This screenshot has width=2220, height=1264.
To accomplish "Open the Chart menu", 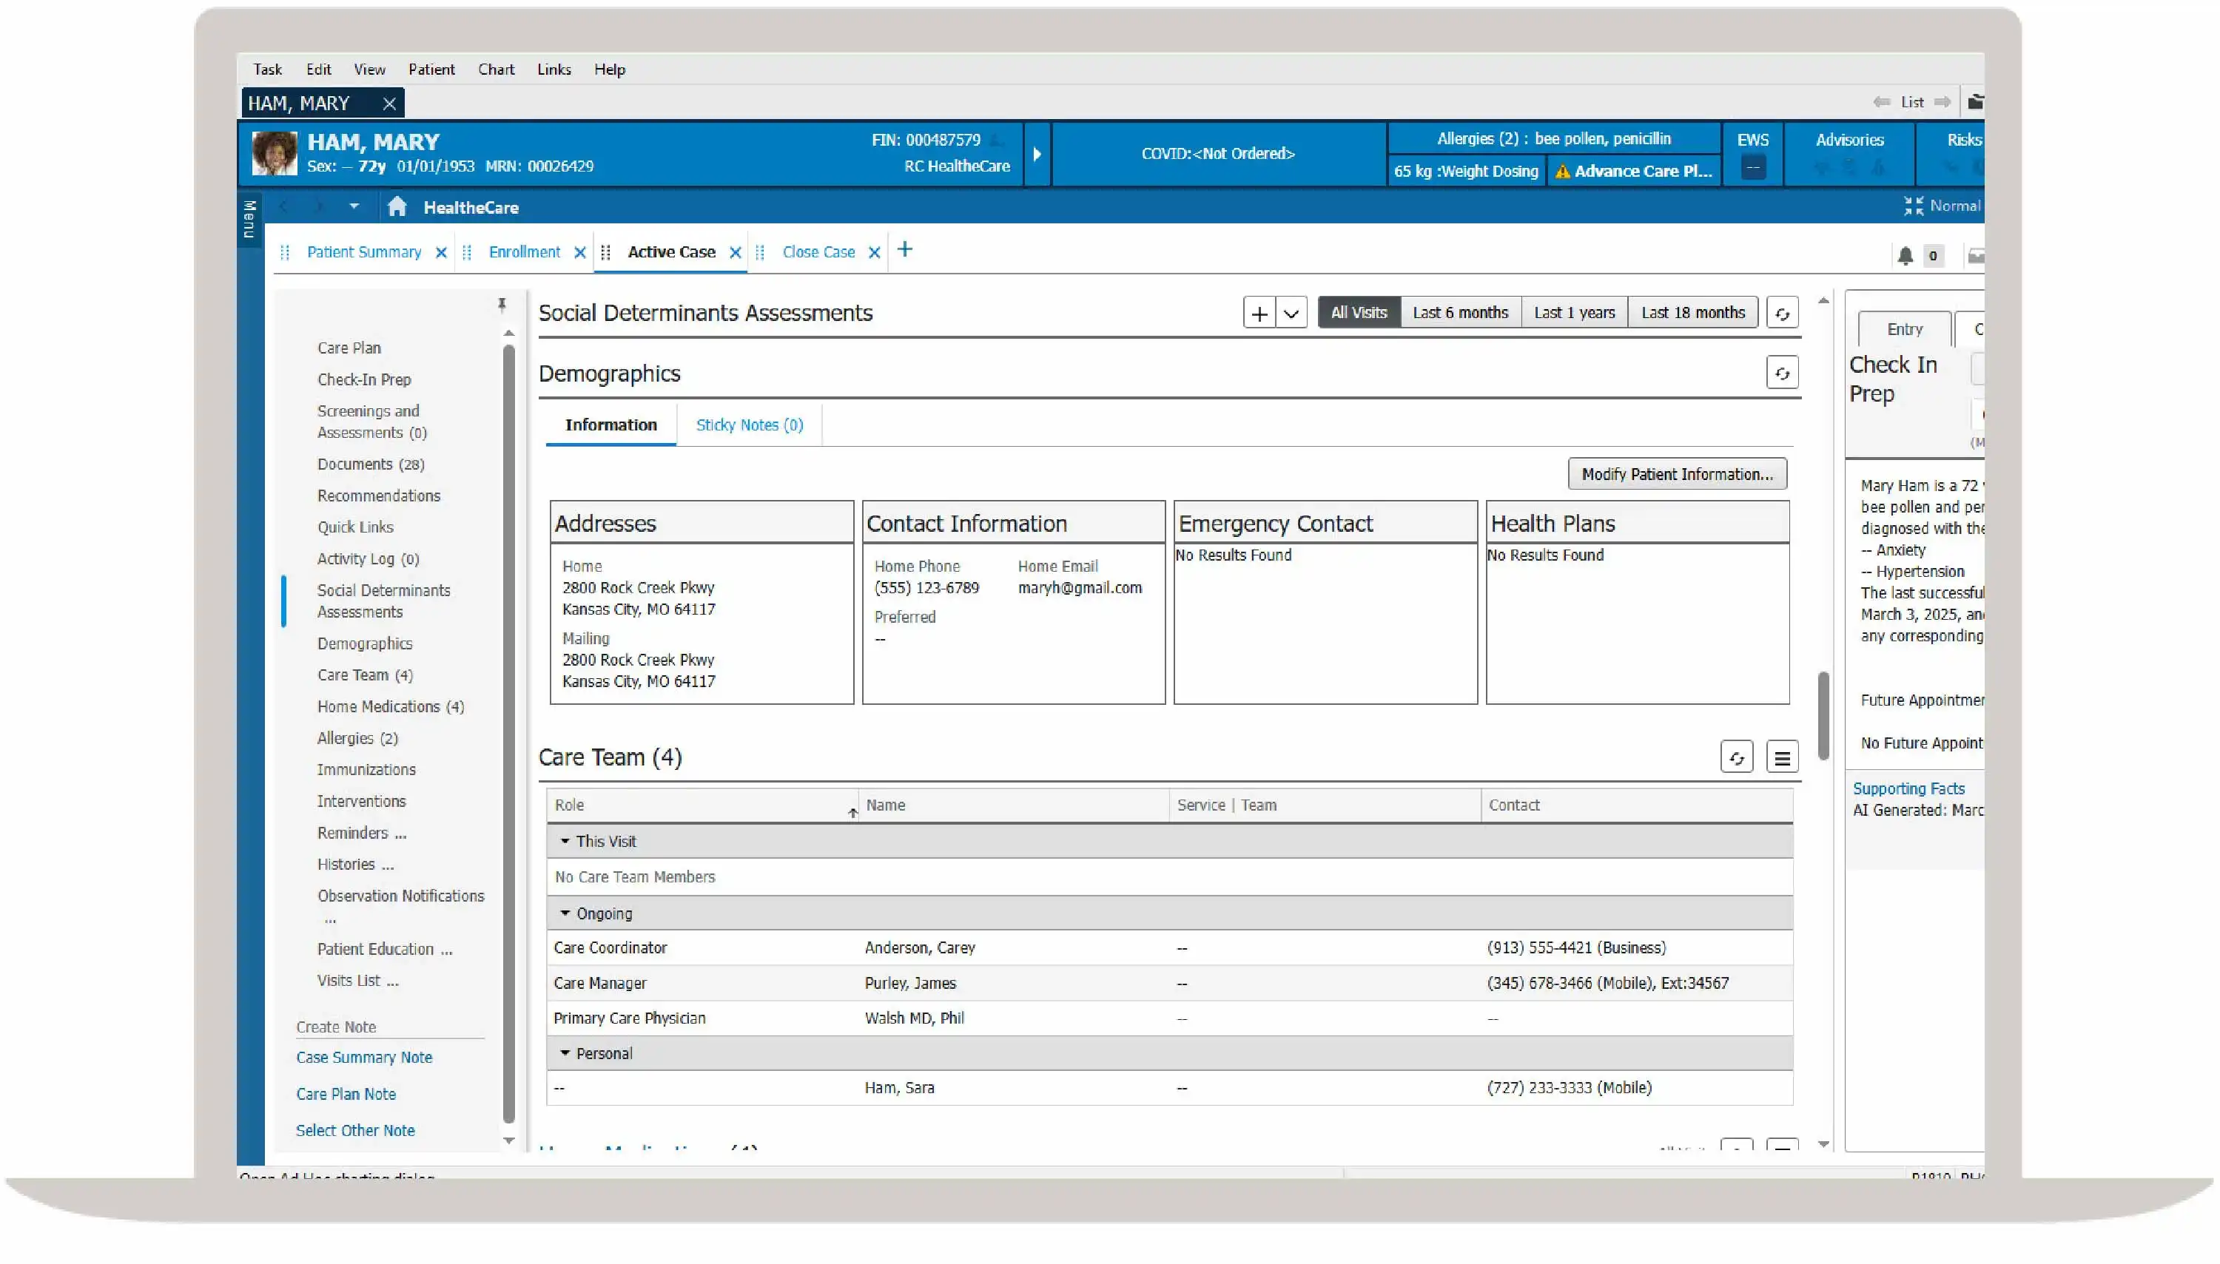I will pos(495,70).
